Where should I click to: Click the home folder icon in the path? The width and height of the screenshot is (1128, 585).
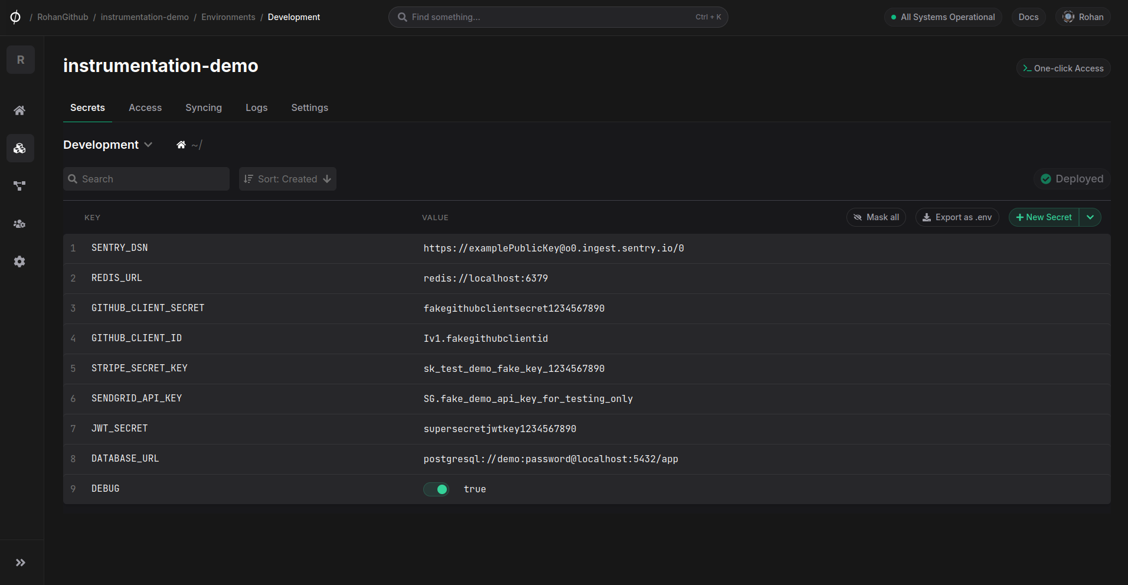point(181,145)
